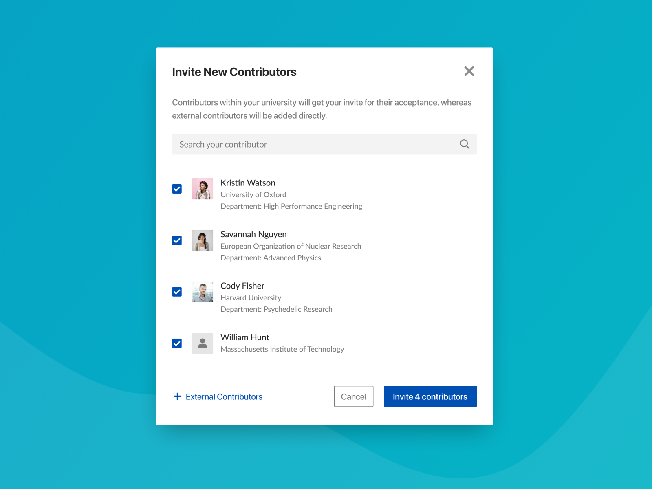Click the Invite New Contributors title
Viewport: 652px width, 489px height.
234,72
